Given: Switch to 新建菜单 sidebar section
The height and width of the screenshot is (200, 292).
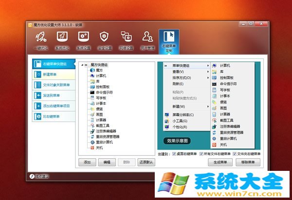Looking at the screenshot, I should (x=54, y=74).
